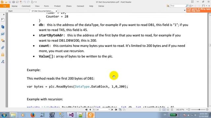Open the Protect ribbon tab
This screenshot has height=118, width=211.
57,6
